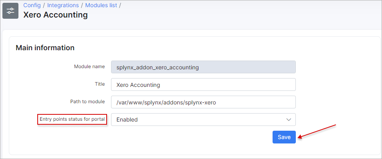Go to Integrations breadcrumb
382x159 pixels.
tap(63, 5)
